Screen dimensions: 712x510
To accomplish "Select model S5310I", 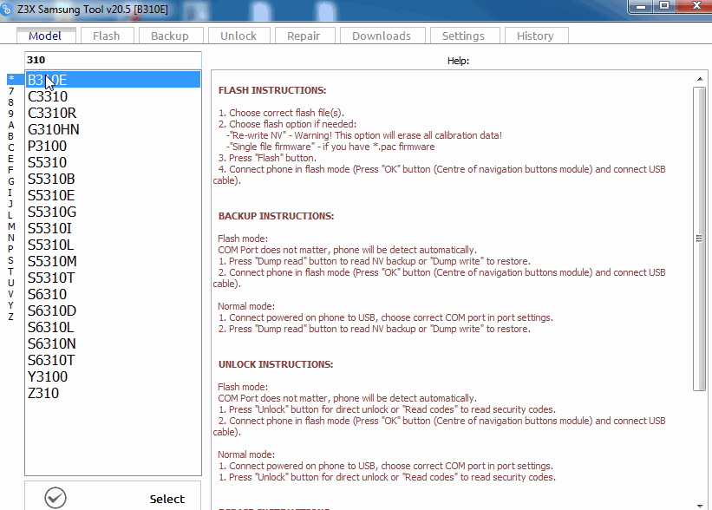I will (x=113, y=228).
